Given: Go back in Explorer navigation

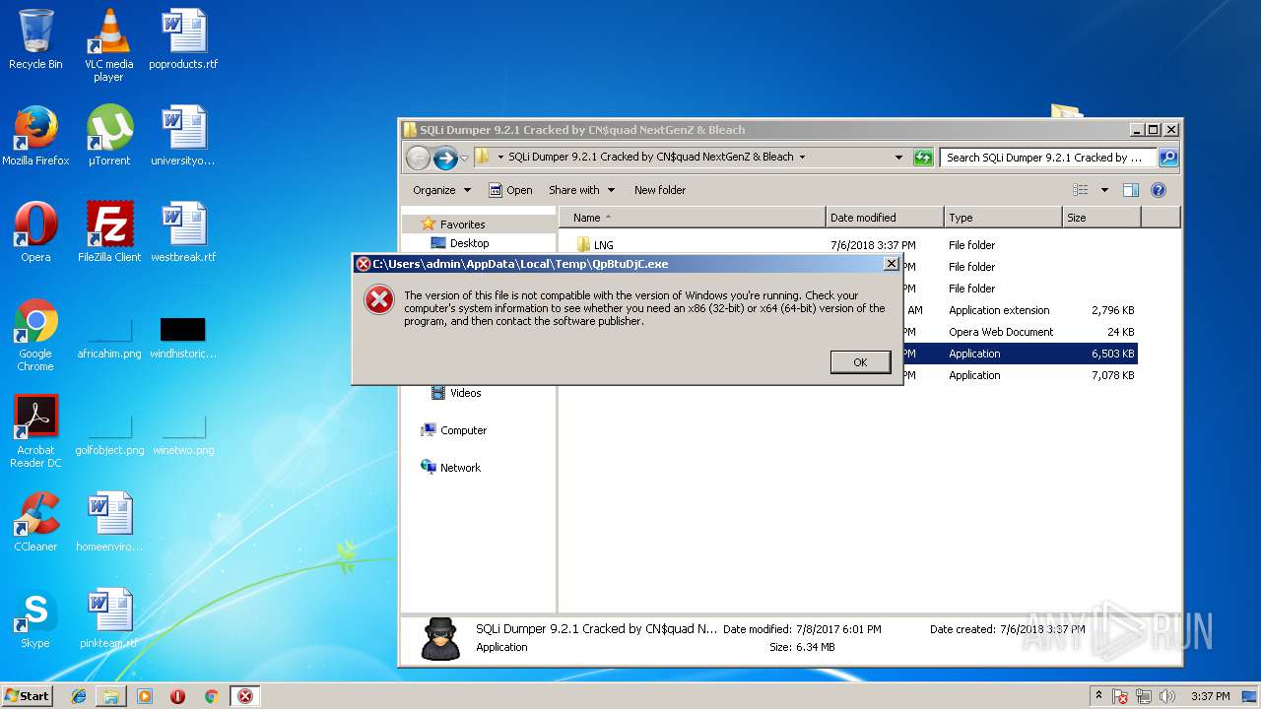Looking at the screenshot, I should tap(418, 158).
